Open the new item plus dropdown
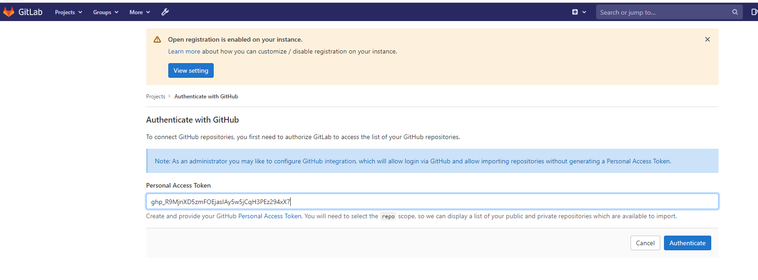This screenshot has width=758, height=280. coord(579,12)
